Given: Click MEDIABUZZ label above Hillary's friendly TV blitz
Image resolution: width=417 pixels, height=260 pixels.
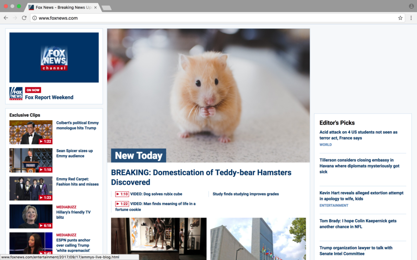Looking at the screenshot, I should tap(66, 207).
